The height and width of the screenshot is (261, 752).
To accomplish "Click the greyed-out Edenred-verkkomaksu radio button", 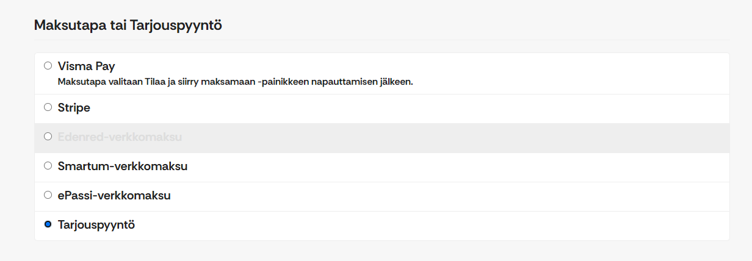I will click(x=48, y=137).
